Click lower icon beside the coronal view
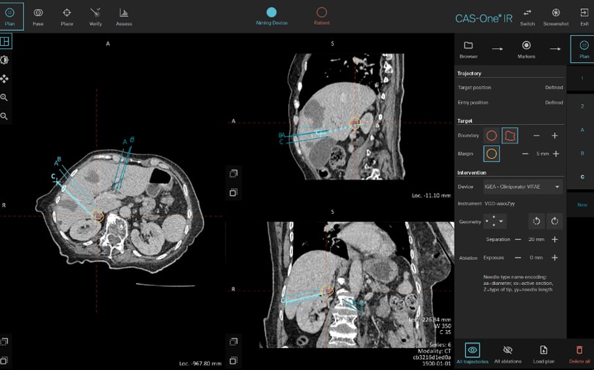The height and width of the screenshot is (370, 594). pyautogui.click(x=234, y=360)
